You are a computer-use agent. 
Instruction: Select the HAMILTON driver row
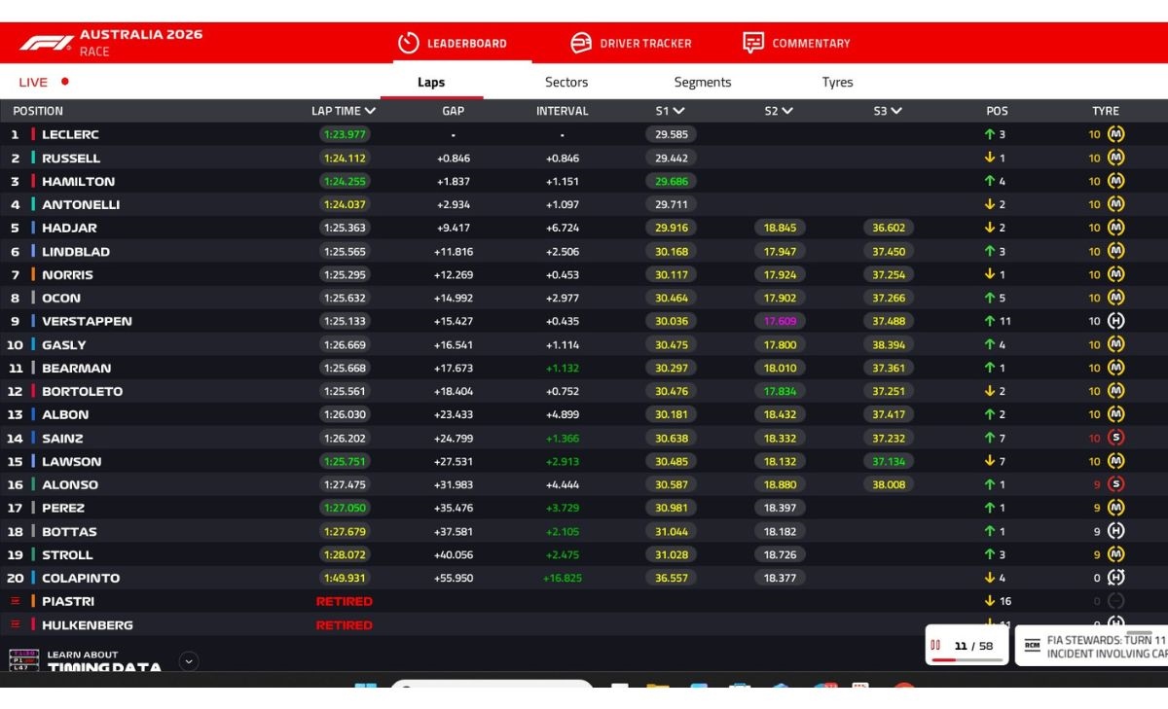click(78, 181)
